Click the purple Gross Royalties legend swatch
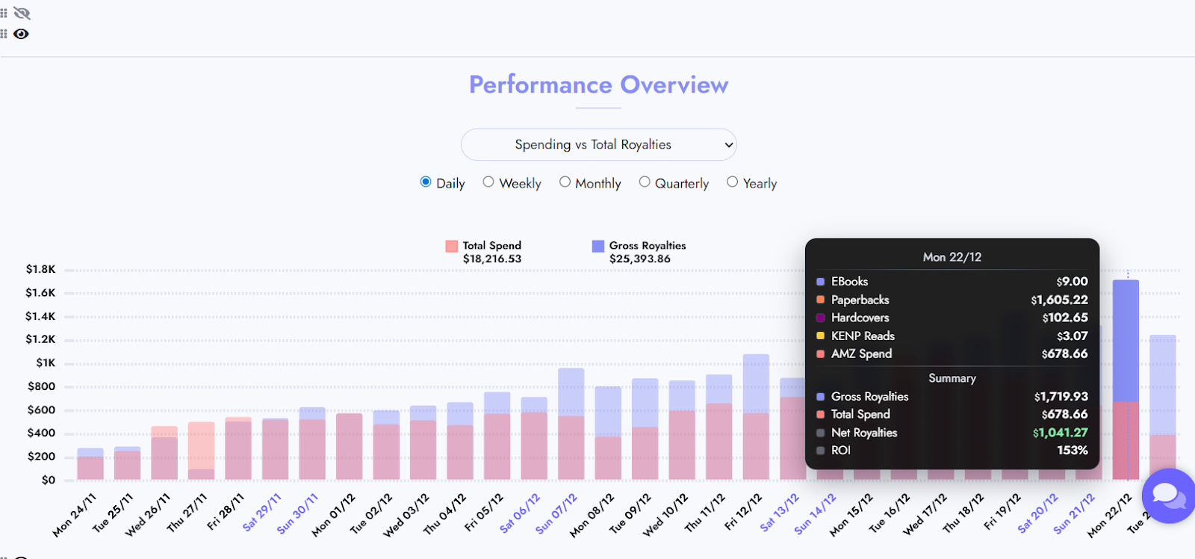1195x559 pixels. pyautogui.click(x=596, y=245)
